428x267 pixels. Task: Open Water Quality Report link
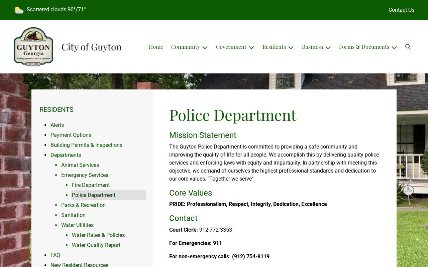click(96, 245)
